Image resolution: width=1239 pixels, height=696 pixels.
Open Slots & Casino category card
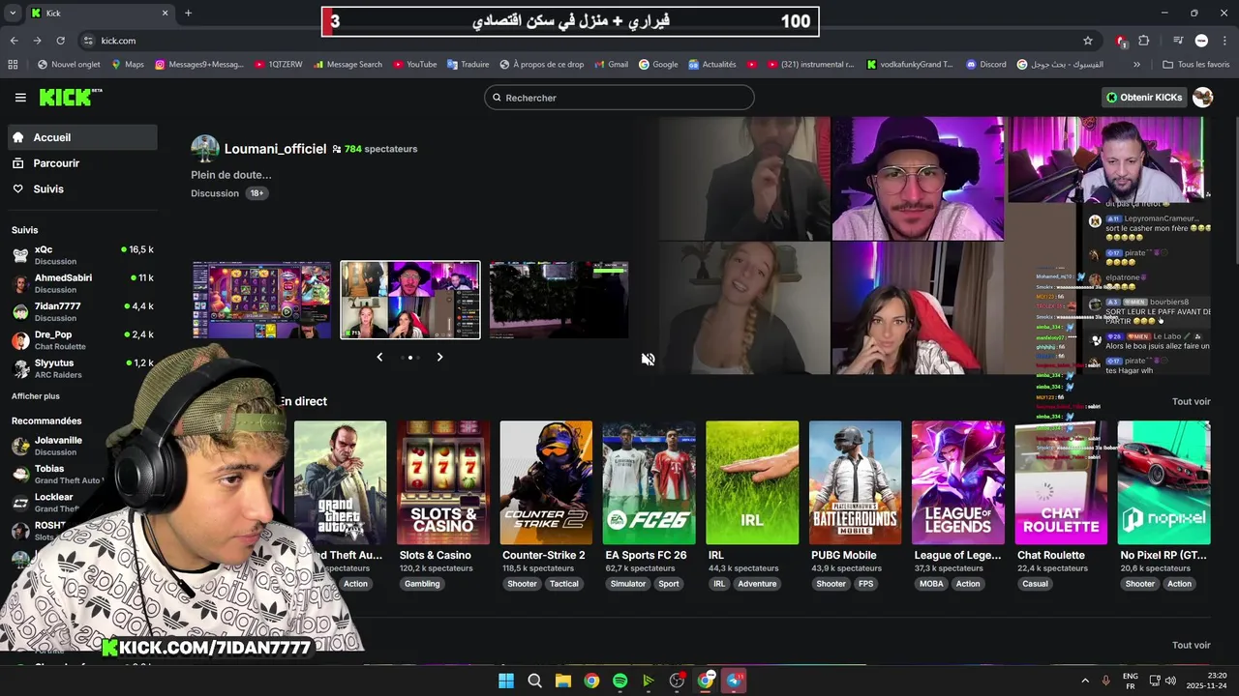(443, 482)
